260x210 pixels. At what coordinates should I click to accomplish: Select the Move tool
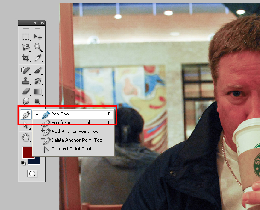click(38, 37)
